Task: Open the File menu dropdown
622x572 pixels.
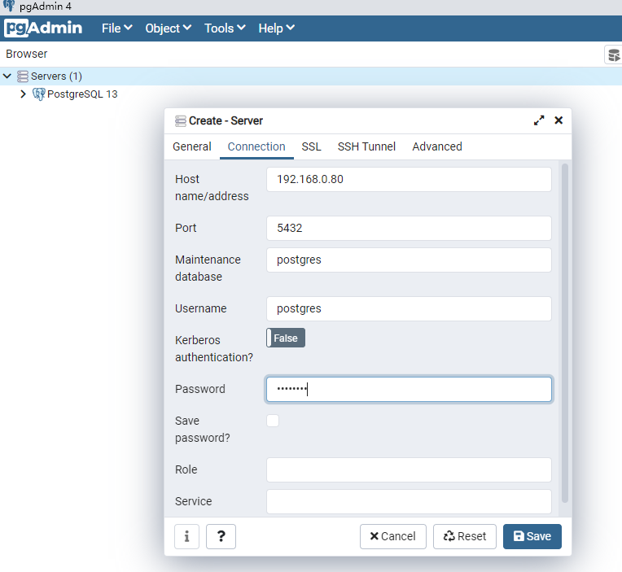Action: (x=116, y=28)
